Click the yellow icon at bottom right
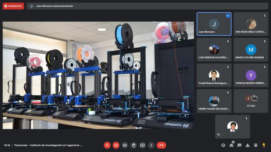Screen dimensions: 271x152 click(x=264, y=145)
